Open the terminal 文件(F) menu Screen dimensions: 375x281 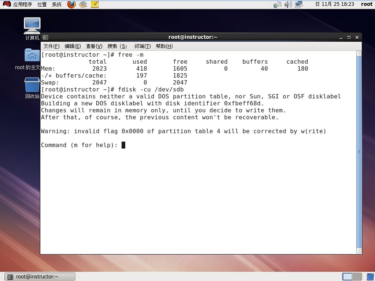[x=51, y=46]
